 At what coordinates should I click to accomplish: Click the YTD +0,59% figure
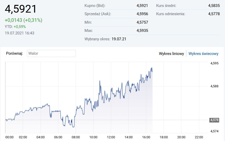click(20, 26)
